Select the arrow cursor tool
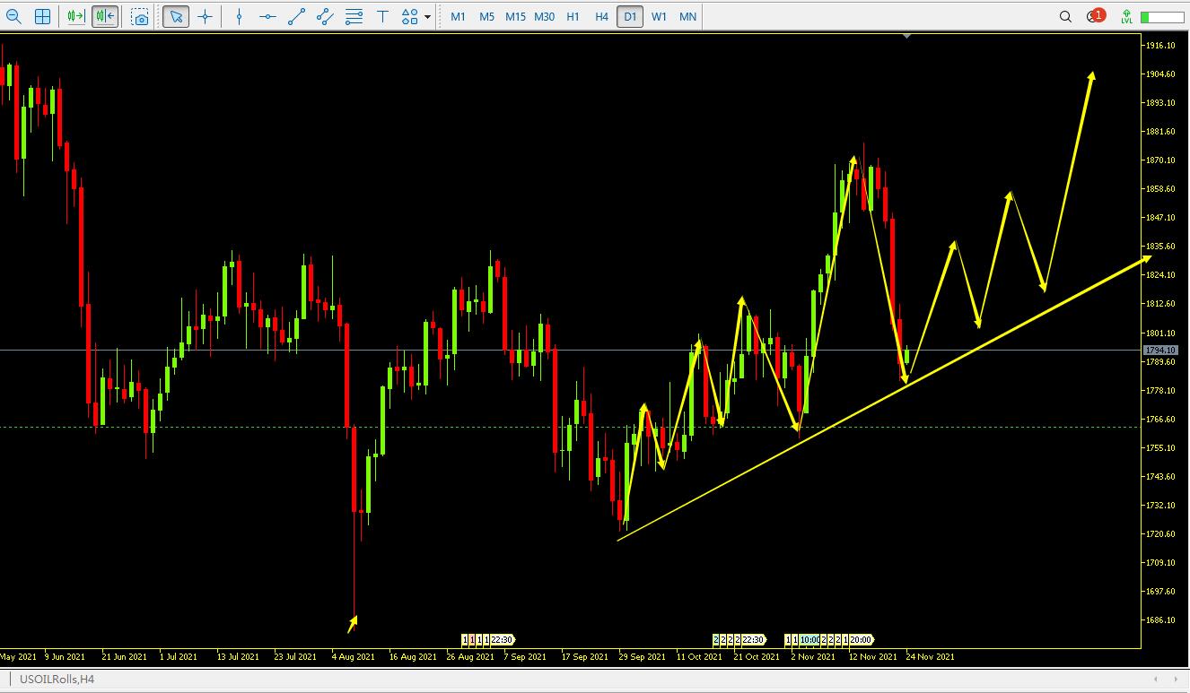Viewport: 1190px width, 693px height. pos(176,16)
